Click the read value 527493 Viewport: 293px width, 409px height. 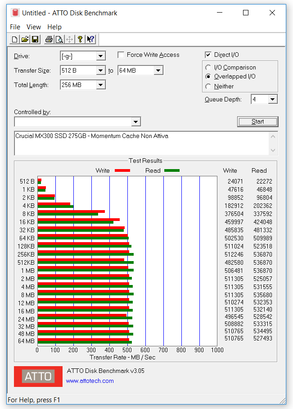point(263,338)
